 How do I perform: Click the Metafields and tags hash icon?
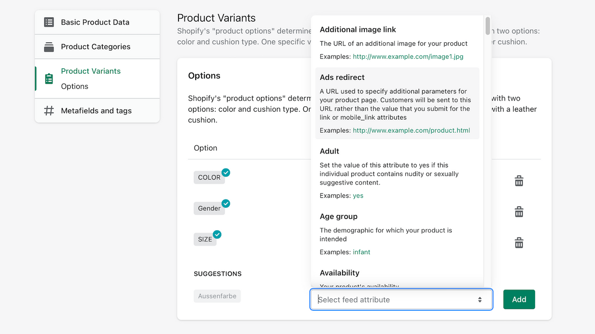point(48,110)
